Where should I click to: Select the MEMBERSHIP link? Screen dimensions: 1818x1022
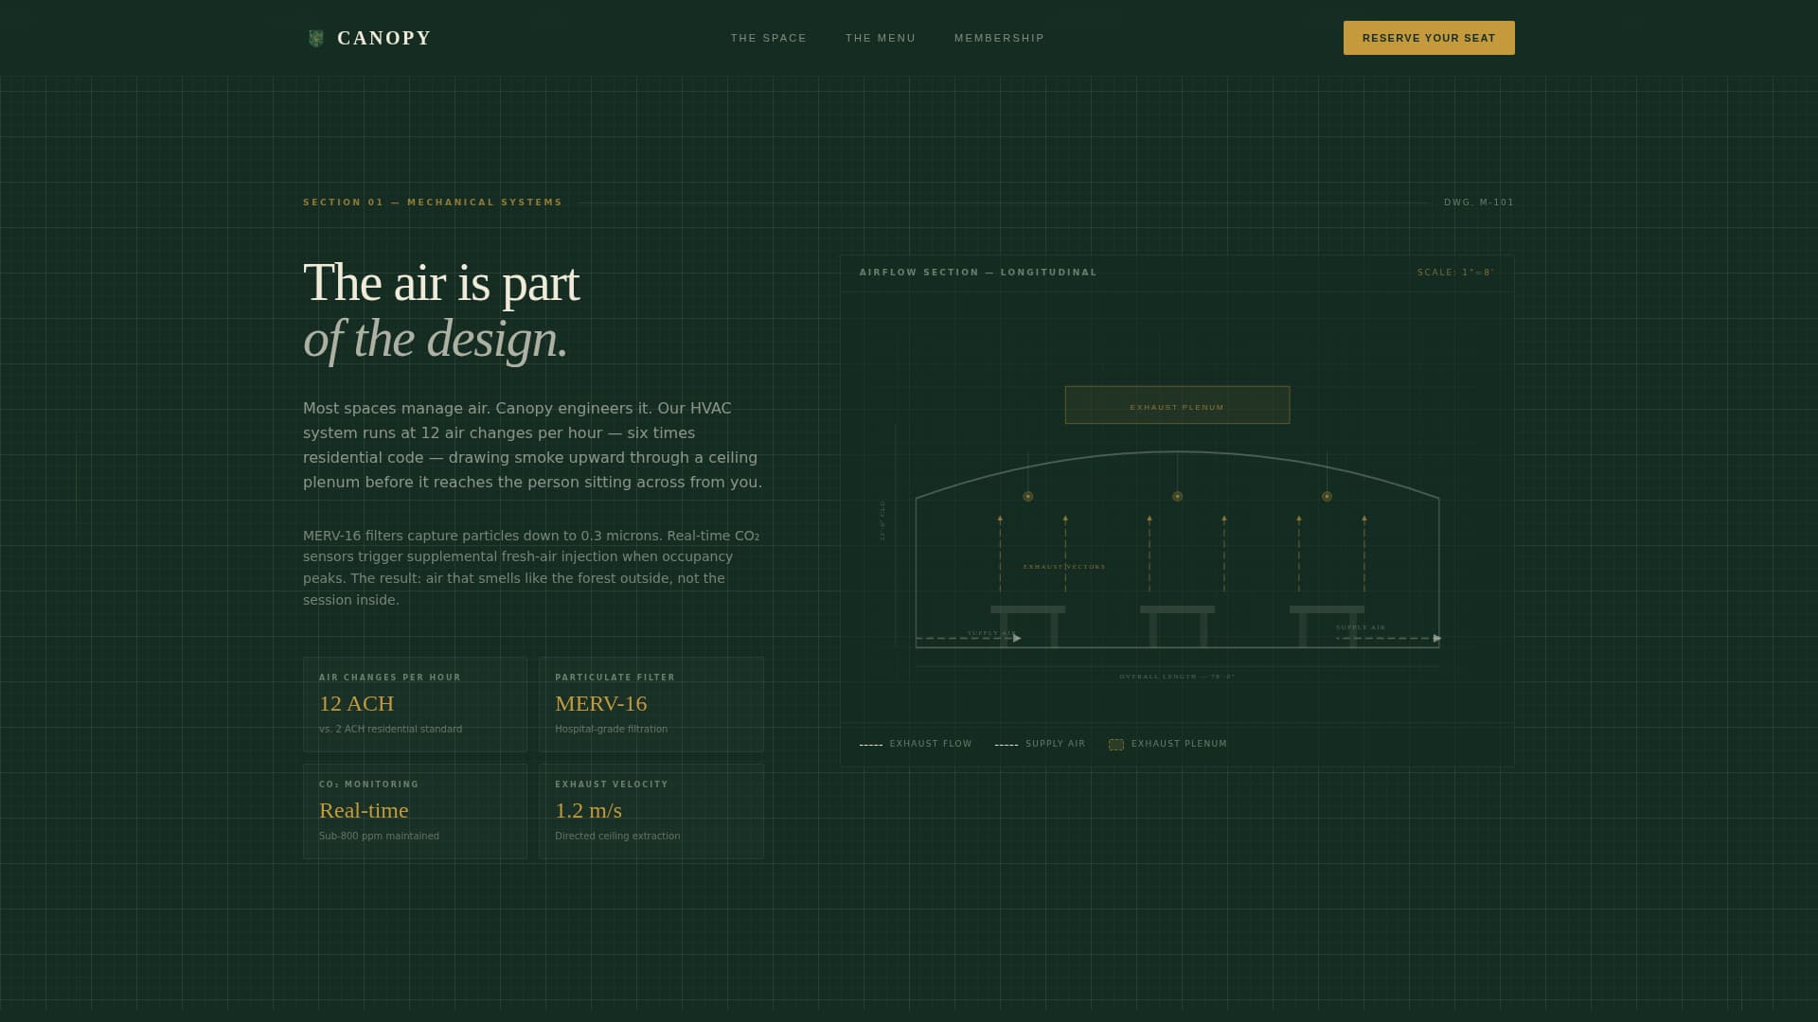(999, 38)
